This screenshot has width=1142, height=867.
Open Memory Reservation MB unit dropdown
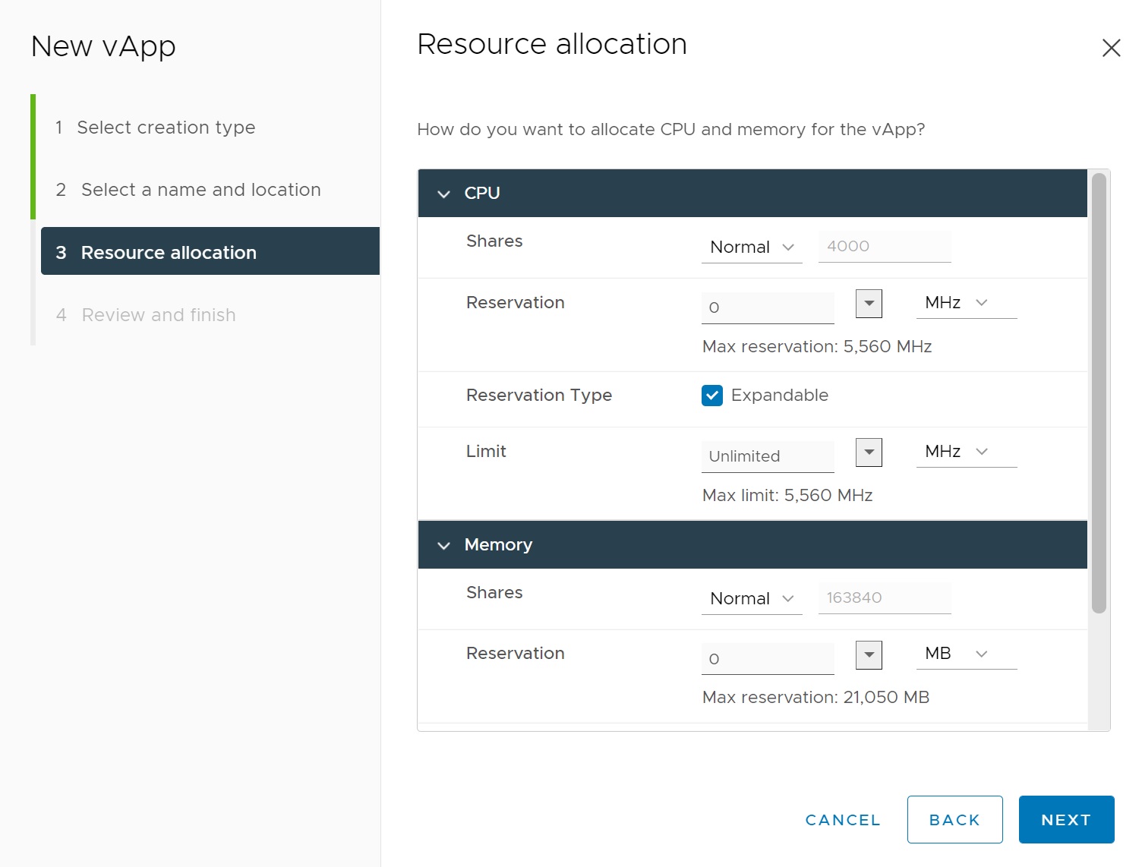pyautogui.click(x=965, y=654)
